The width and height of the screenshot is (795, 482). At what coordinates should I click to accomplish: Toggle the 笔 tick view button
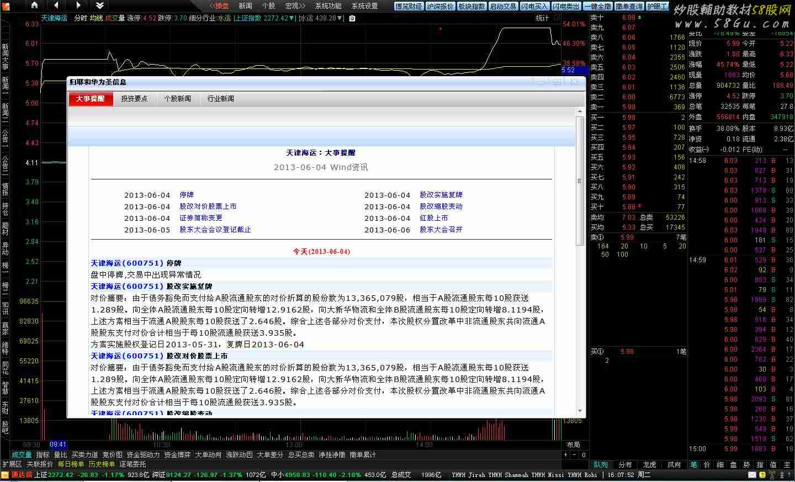pyautogui.click(x=693, y=465)
